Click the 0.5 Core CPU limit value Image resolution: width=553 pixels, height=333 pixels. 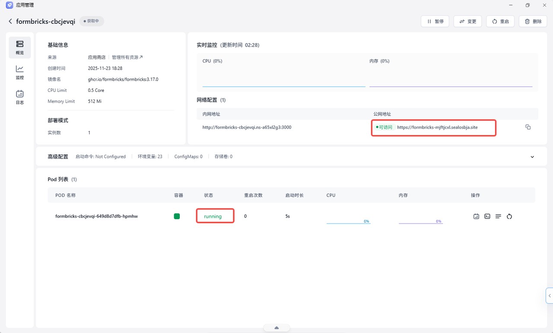pos(96,90)
